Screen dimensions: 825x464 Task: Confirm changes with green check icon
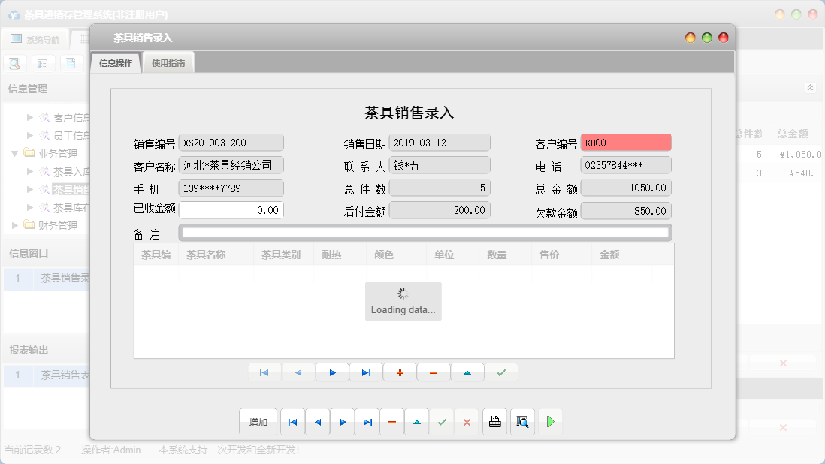pyautogui.click(x=442, y=422)
